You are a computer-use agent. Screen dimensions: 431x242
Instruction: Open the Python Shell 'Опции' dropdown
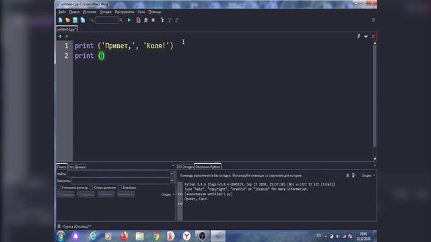coord(368,175)
